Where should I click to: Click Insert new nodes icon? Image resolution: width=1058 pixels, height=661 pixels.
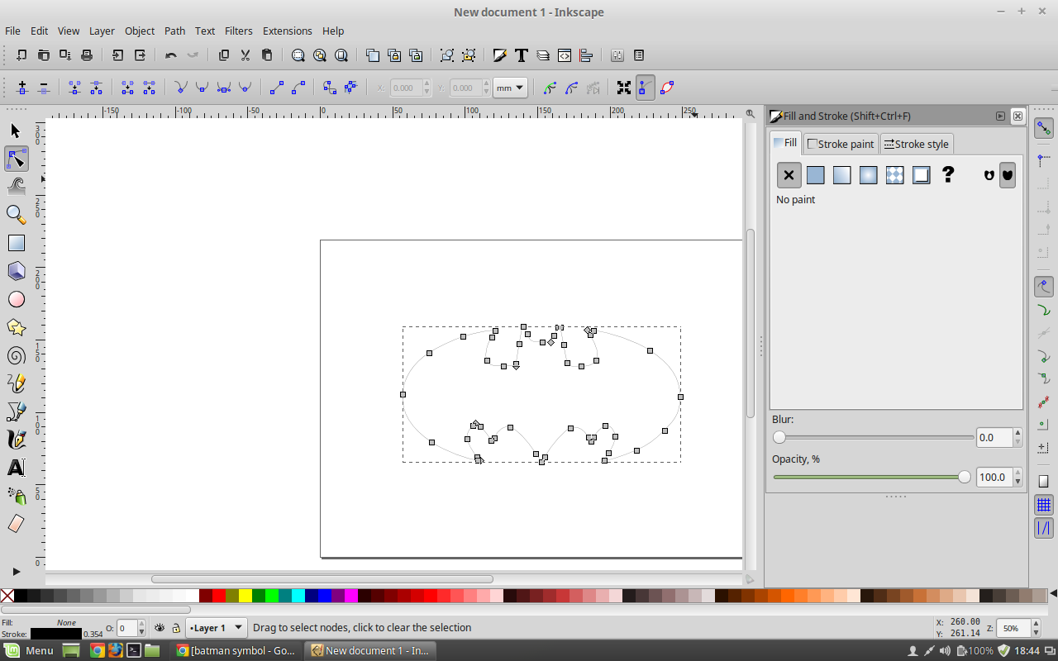click(22, 88)
